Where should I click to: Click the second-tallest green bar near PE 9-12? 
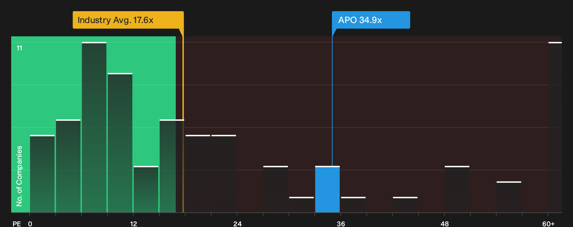click(x=120, y=143)
